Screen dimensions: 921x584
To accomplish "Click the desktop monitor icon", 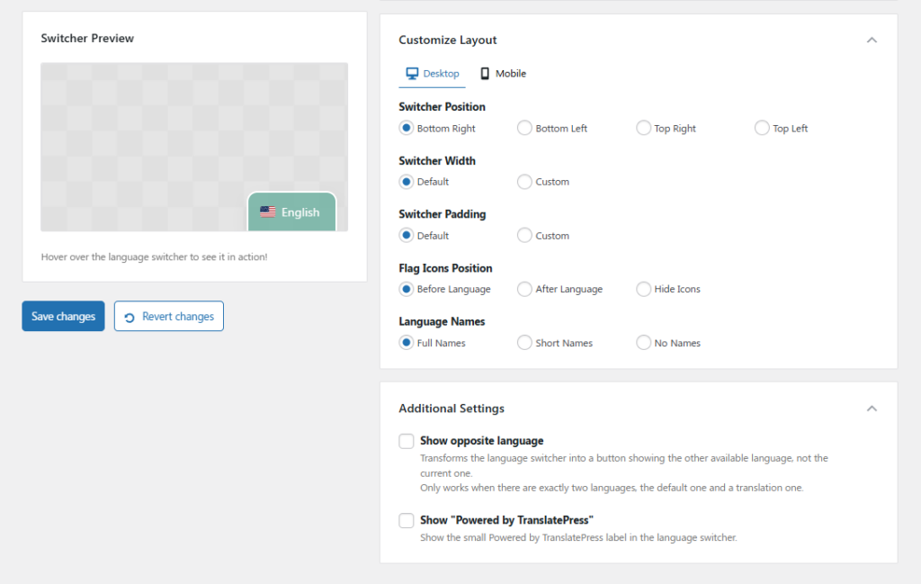I will (412, 74).
